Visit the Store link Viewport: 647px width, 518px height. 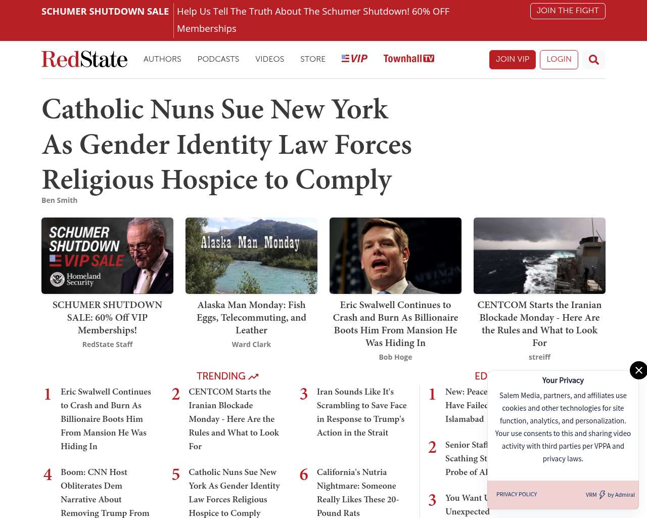coord(313,59)
